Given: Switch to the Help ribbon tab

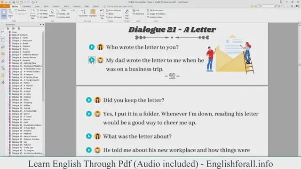Looking at the screenshot, I should point(87,6).
